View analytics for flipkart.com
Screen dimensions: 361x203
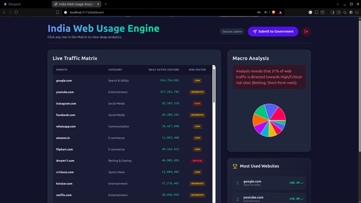[133, 149]
